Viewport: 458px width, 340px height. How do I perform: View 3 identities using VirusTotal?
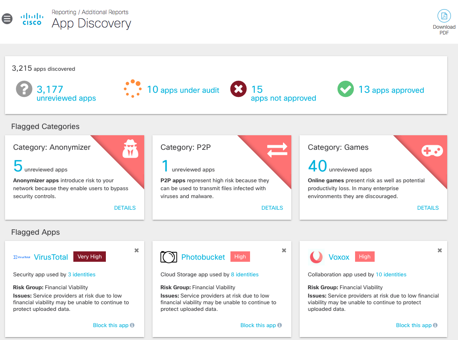82,274
